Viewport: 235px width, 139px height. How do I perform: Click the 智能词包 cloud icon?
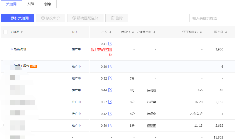pyautogui.click(x=12, y=49)
